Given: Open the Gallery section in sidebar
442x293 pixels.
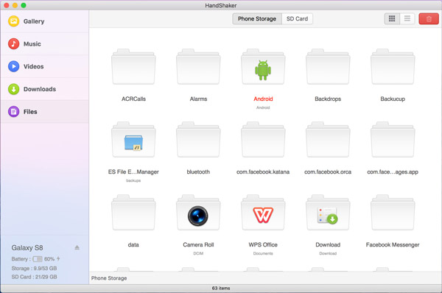Looking at the screenshot, I should (44, 21).
